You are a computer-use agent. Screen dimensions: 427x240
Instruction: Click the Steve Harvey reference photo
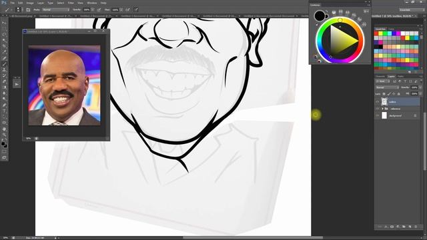[64, 85]
